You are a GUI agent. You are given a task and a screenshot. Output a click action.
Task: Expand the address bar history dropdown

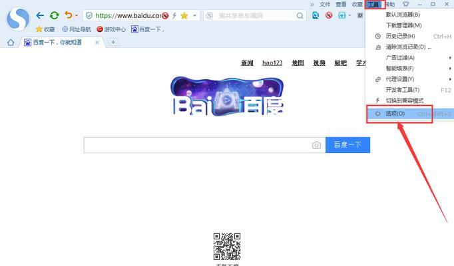[x=195, y=15]
